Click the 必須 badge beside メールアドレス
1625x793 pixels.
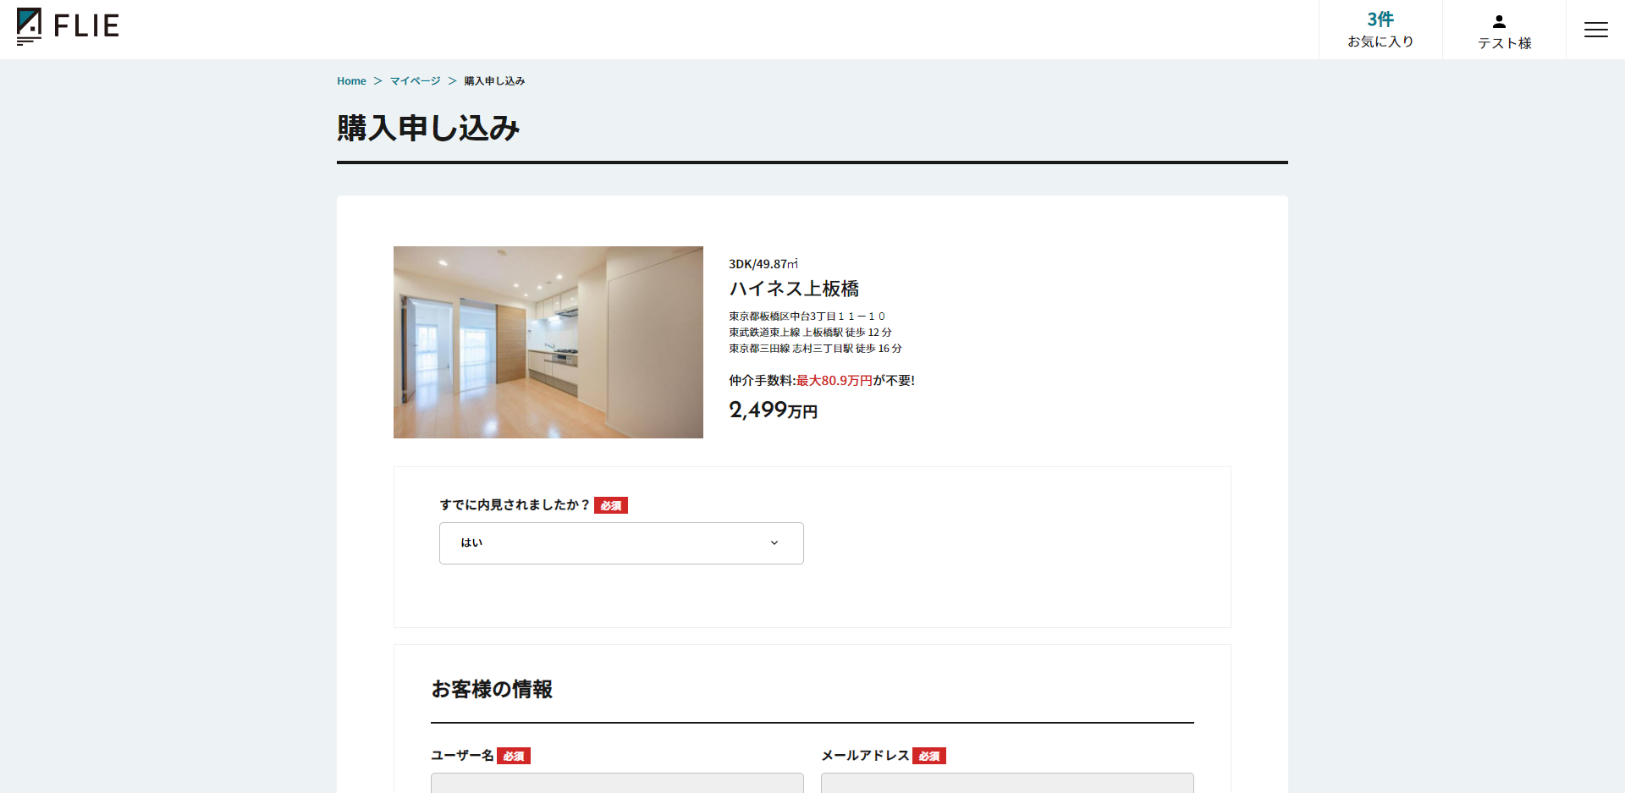coord(928,755)
